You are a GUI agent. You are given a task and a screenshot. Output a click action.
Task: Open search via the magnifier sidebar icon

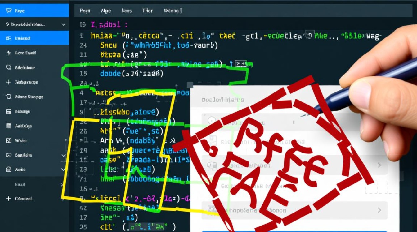(8, 67)
